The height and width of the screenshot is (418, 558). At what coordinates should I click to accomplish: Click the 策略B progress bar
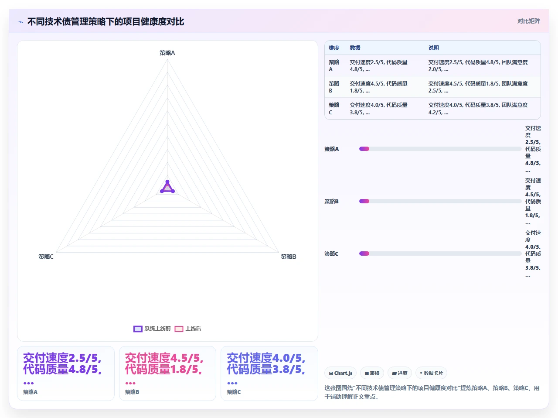click(440, 201)
